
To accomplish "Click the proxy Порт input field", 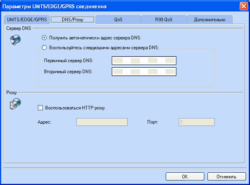I will (196, 122).
